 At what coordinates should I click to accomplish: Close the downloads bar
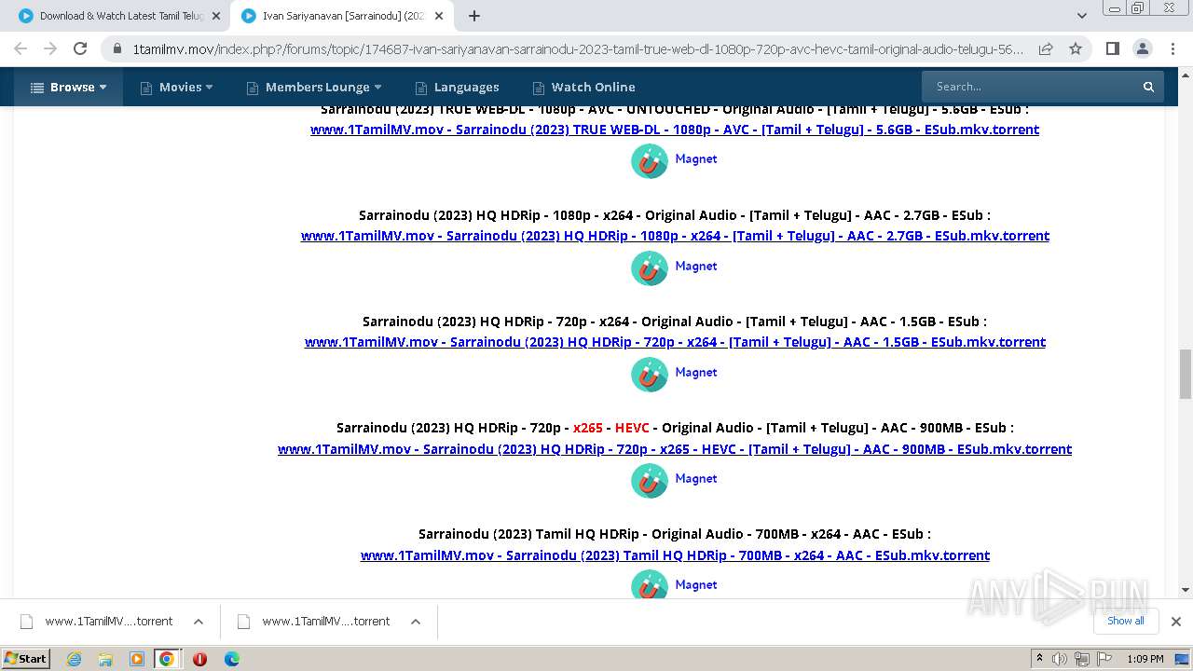tap(1176, 622)
